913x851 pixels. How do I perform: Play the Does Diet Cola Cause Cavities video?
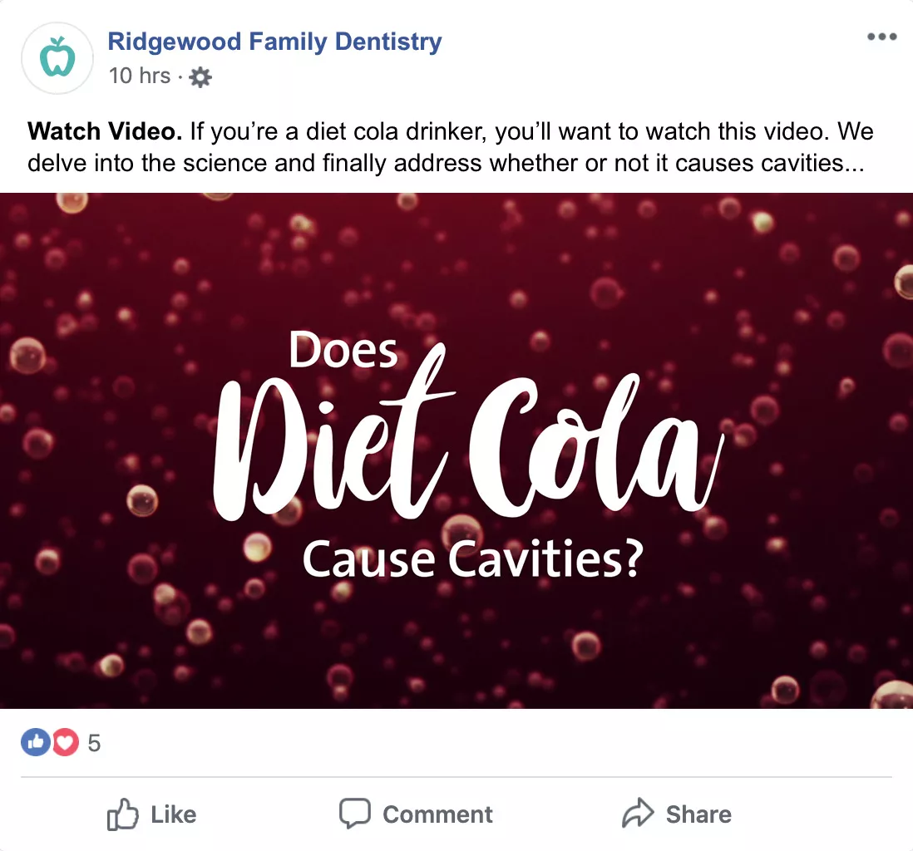(456, 449)
